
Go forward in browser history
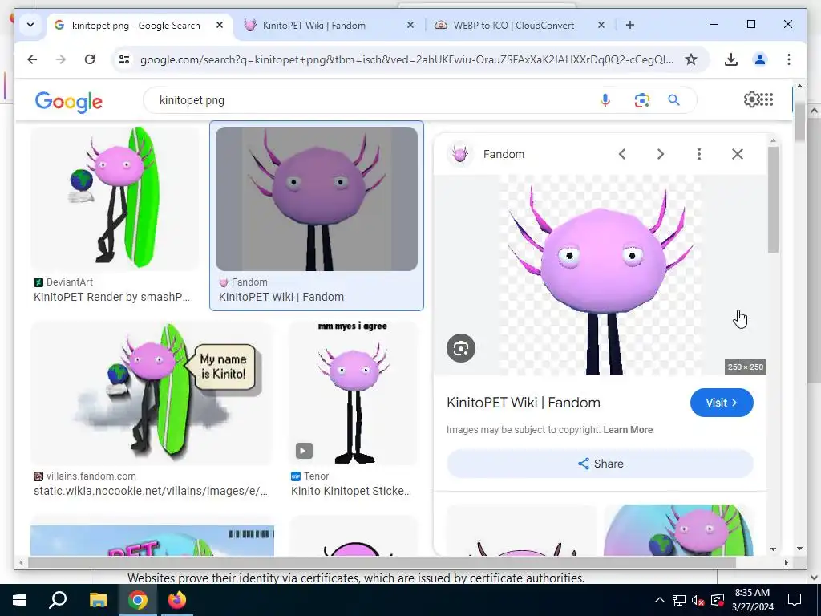click(x=61, y=59)
